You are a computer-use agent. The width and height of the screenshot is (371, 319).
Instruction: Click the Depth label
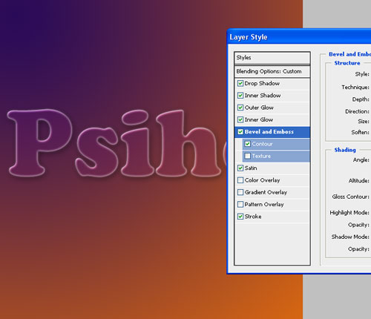coord(361,99)
